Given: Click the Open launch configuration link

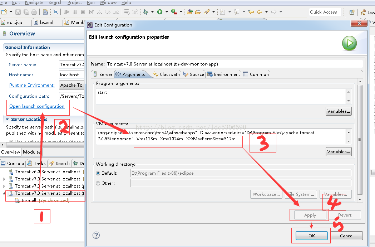Looking at the screenshot, I should pos(37,106).
